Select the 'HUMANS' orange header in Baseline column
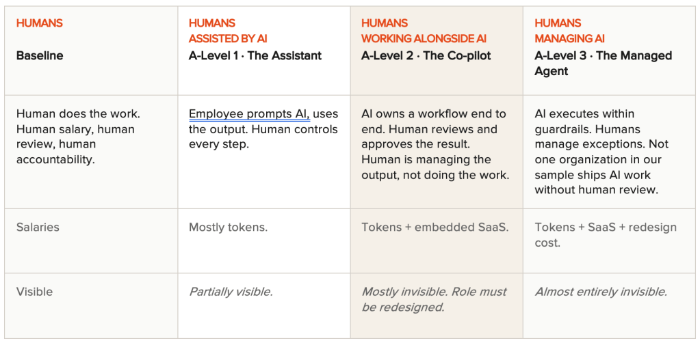This screenshot has width=700, height=343. (39, 23)
